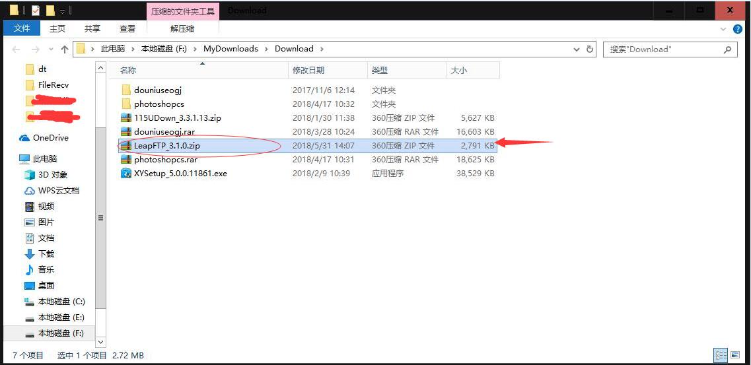Viewport: 751px width, 365px height.
Task: Open 本地磁盘 (F:) in navigation pane
Action: point(61,333)
